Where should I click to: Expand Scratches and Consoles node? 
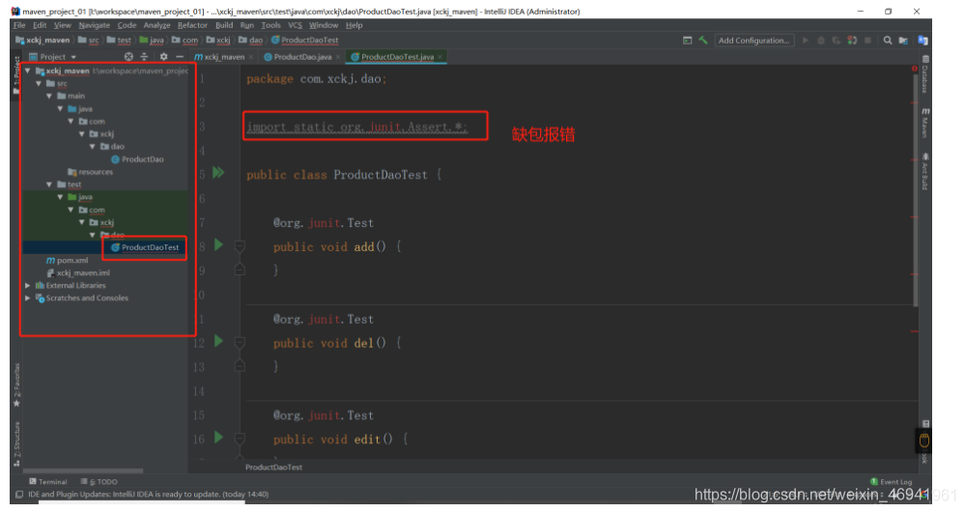tap(28, 299)
